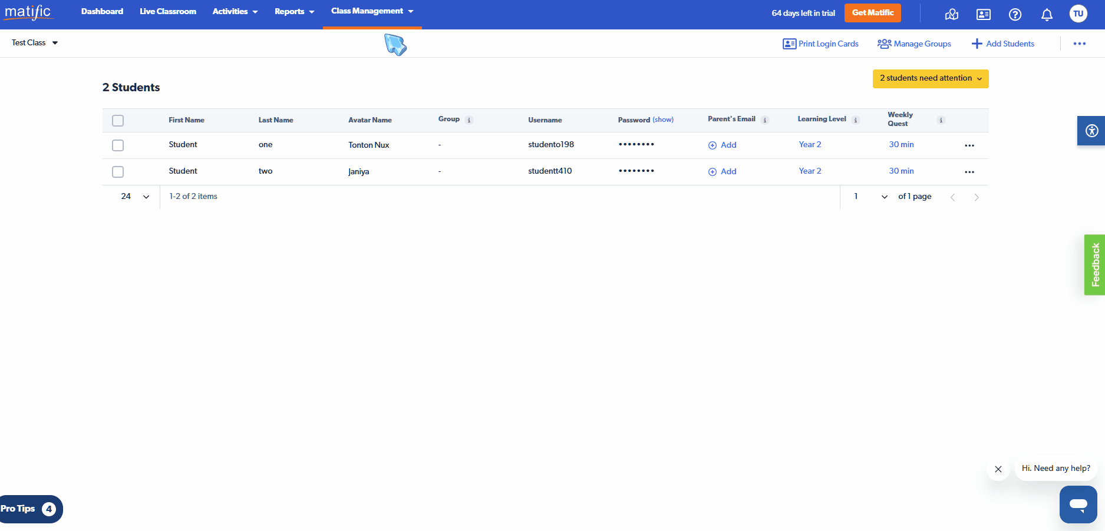Viewport: 1105px width, 531px height.
Task: Click the help question mark icon
Action: pos(1015,15)
